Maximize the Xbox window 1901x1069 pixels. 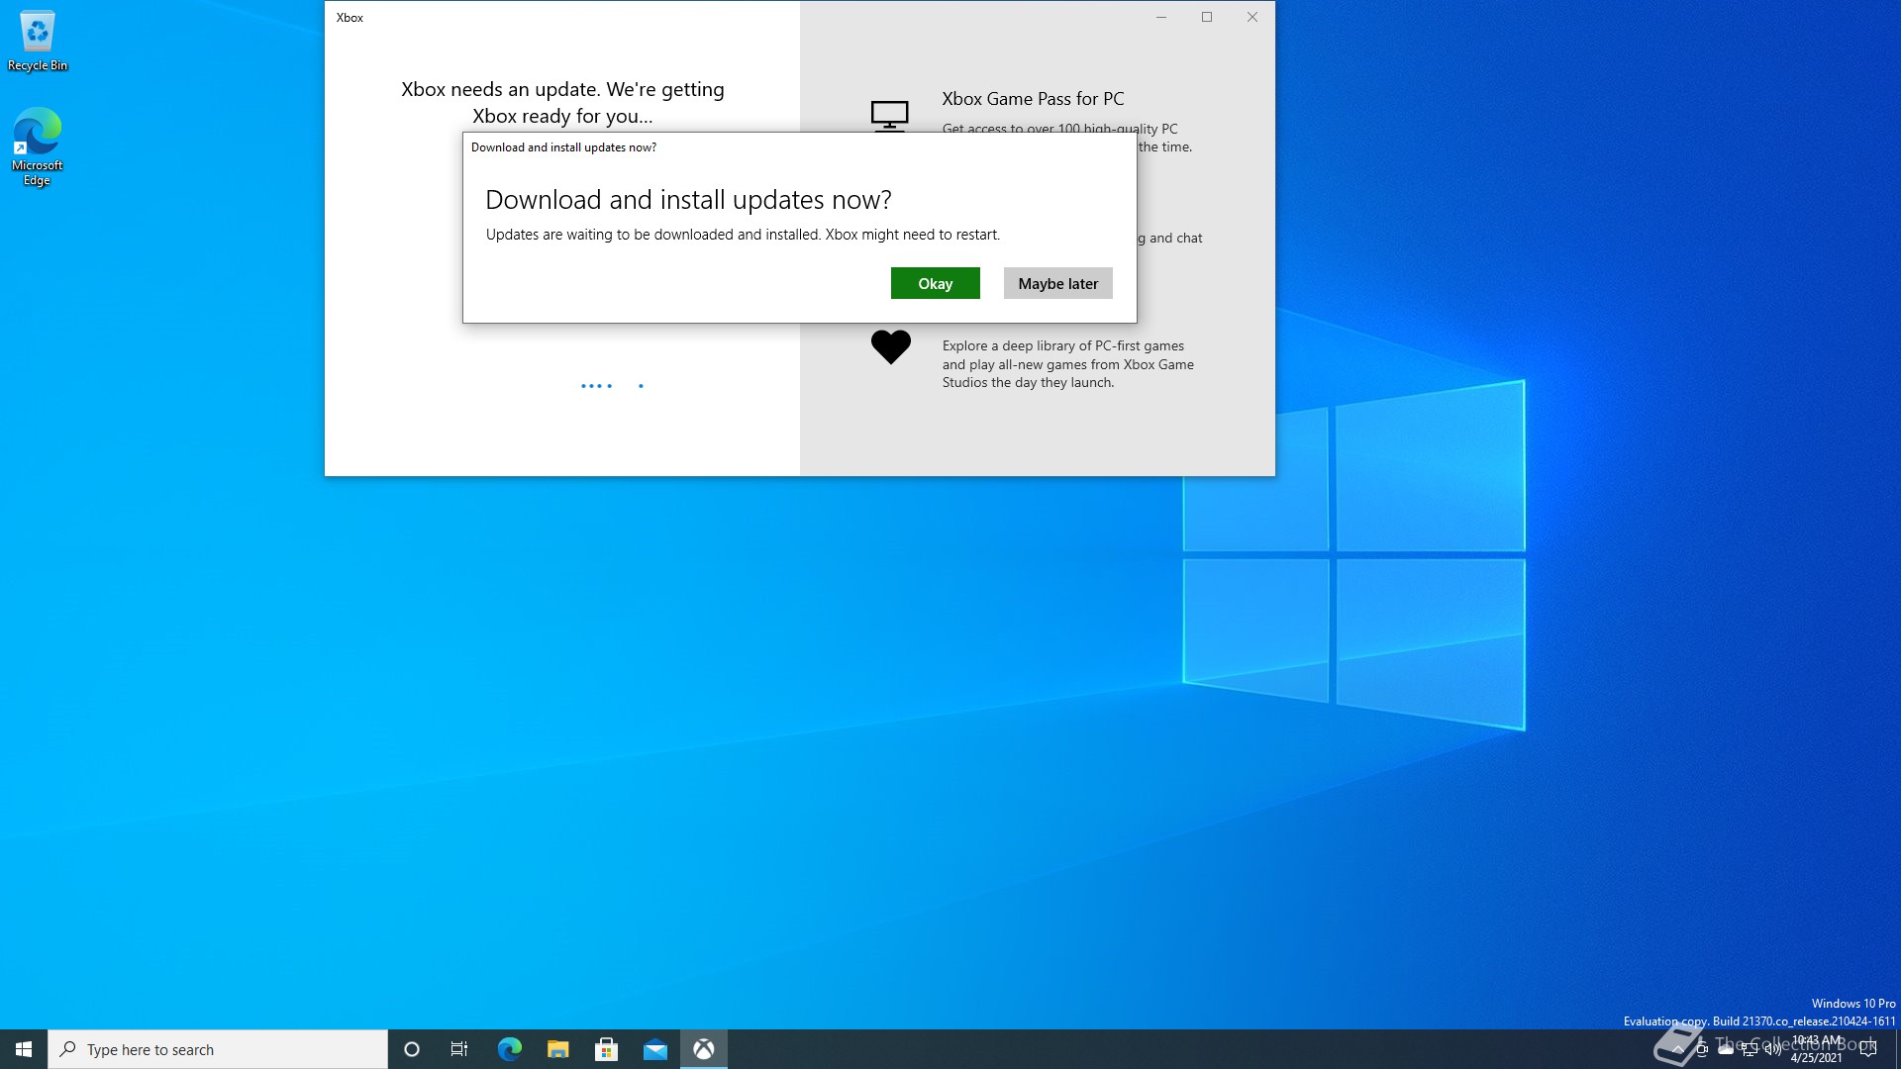pos(1207,17)
